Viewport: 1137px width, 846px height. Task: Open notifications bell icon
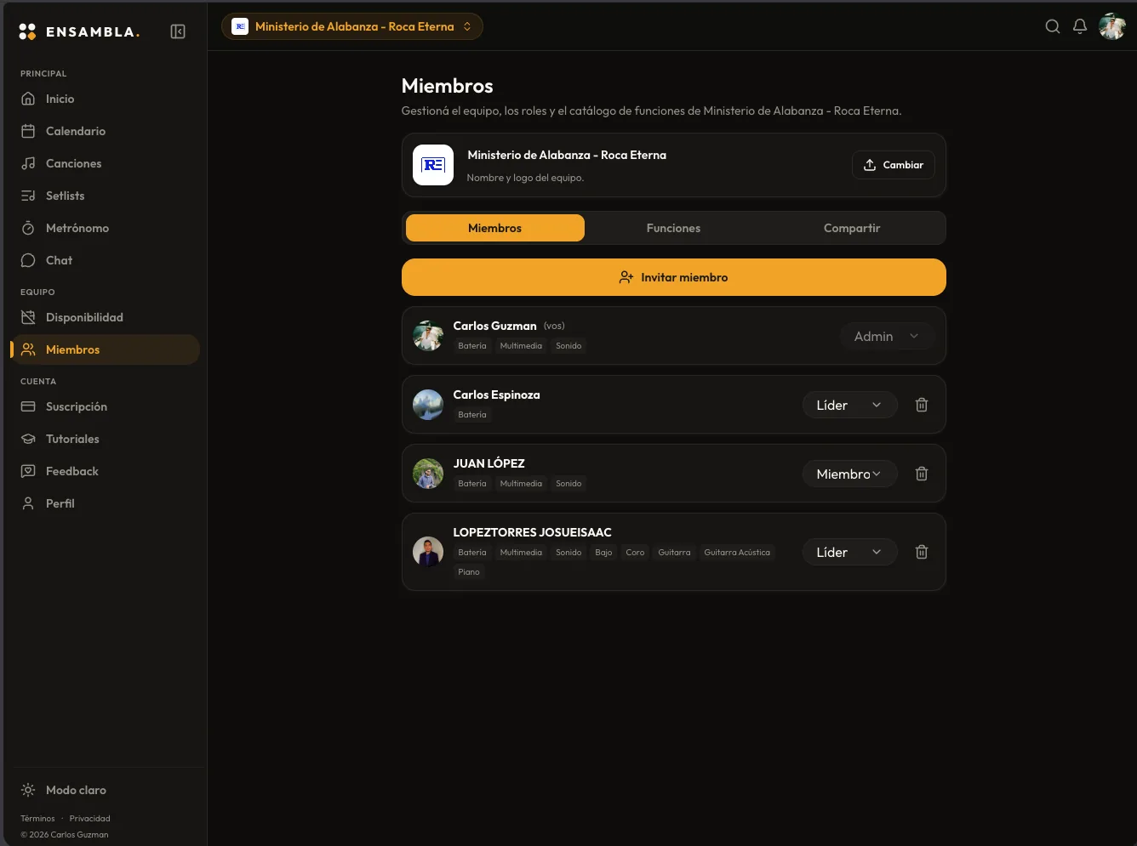point(1080,26)
